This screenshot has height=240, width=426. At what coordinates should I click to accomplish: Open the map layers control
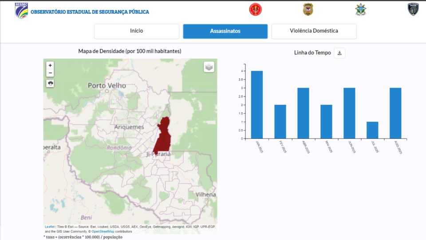pyautogui.click(x=209, y=67)
